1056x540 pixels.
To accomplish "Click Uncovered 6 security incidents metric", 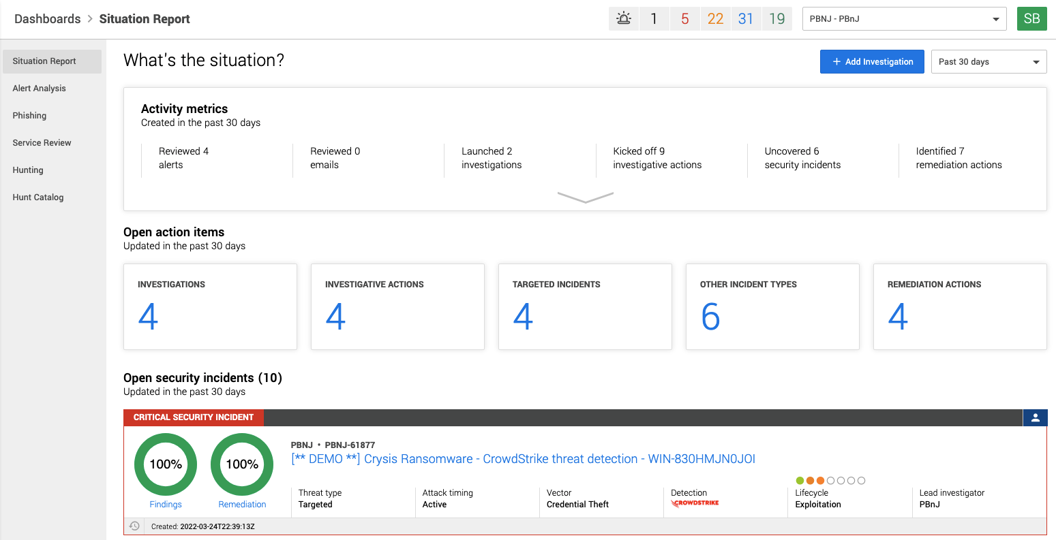I will [x=802, y=158].
